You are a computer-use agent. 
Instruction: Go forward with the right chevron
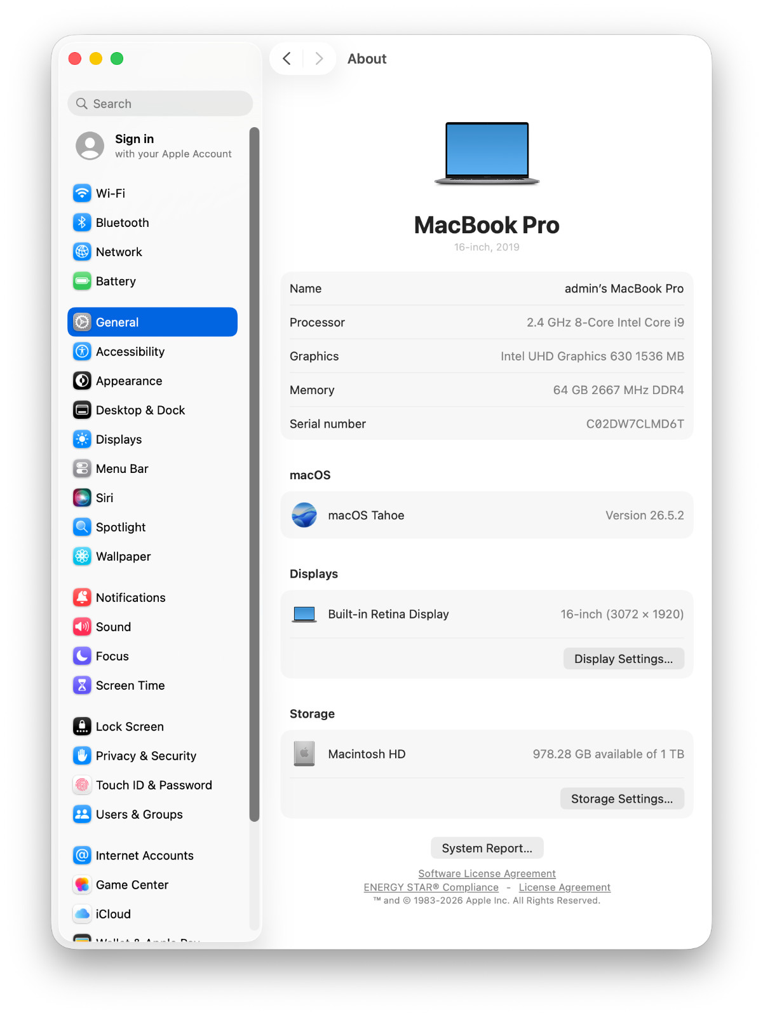(319, 58)
